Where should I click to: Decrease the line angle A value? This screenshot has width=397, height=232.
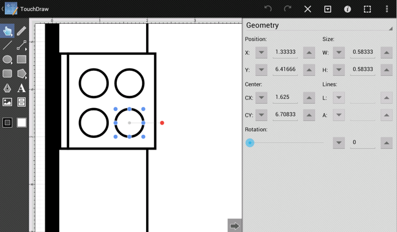click(339, 115)
